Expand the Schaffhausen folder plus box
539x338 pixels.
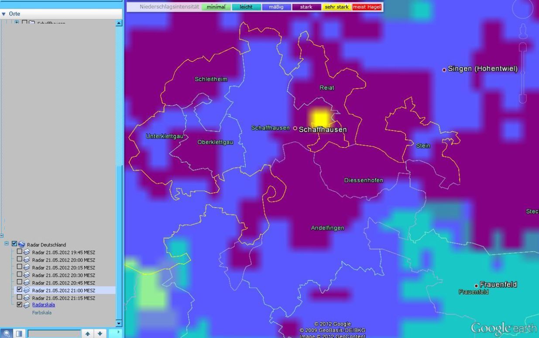[x=17, y=22]
